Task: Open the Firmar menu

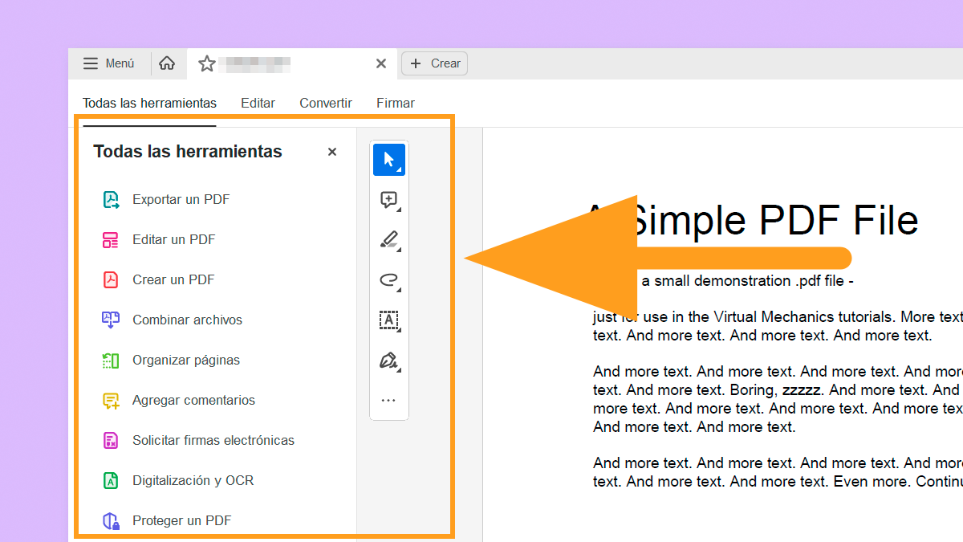Action: pos(395,103)
